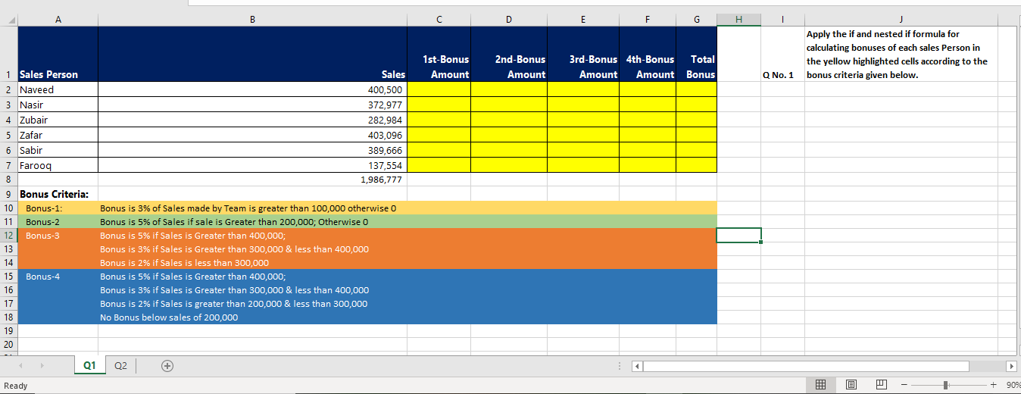Click next sheet navigation arrow
This screenshot has height=394, width=1021.
pyautogui.click(x=41, y=365)
